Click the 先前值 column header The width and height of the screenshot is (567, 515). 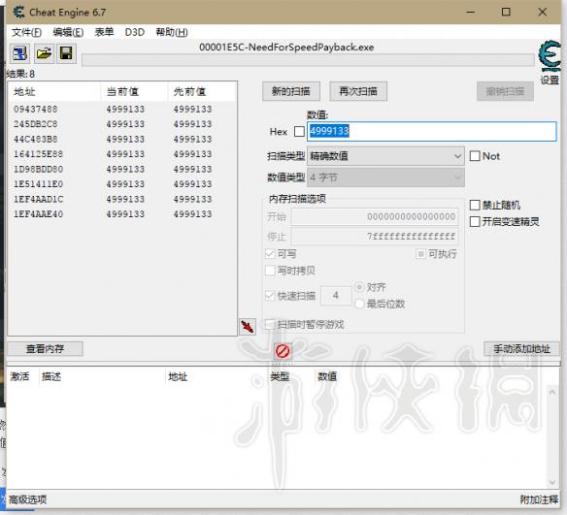(x=202, y=92)
